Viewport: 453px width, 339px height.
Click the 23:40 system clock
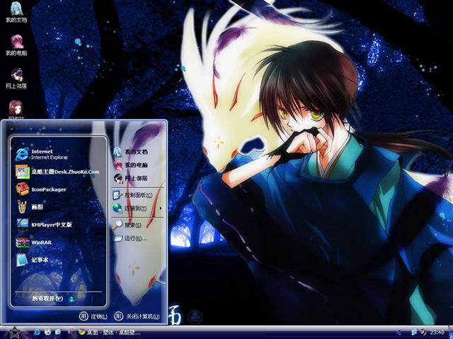(437, 333)
